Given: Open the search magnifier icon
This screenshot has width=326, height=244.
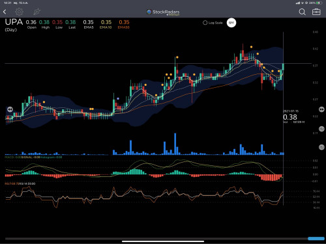Looking at the screenshot, I should [302, 12].
